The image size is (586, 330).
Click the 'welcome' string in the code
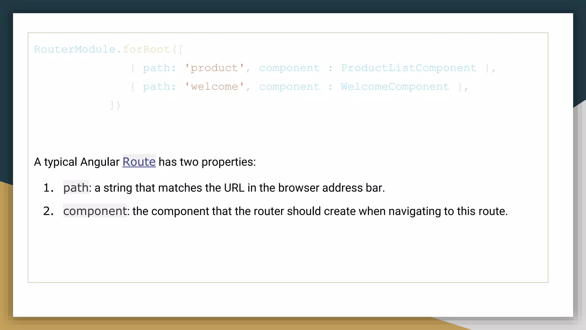coord(214,87)
